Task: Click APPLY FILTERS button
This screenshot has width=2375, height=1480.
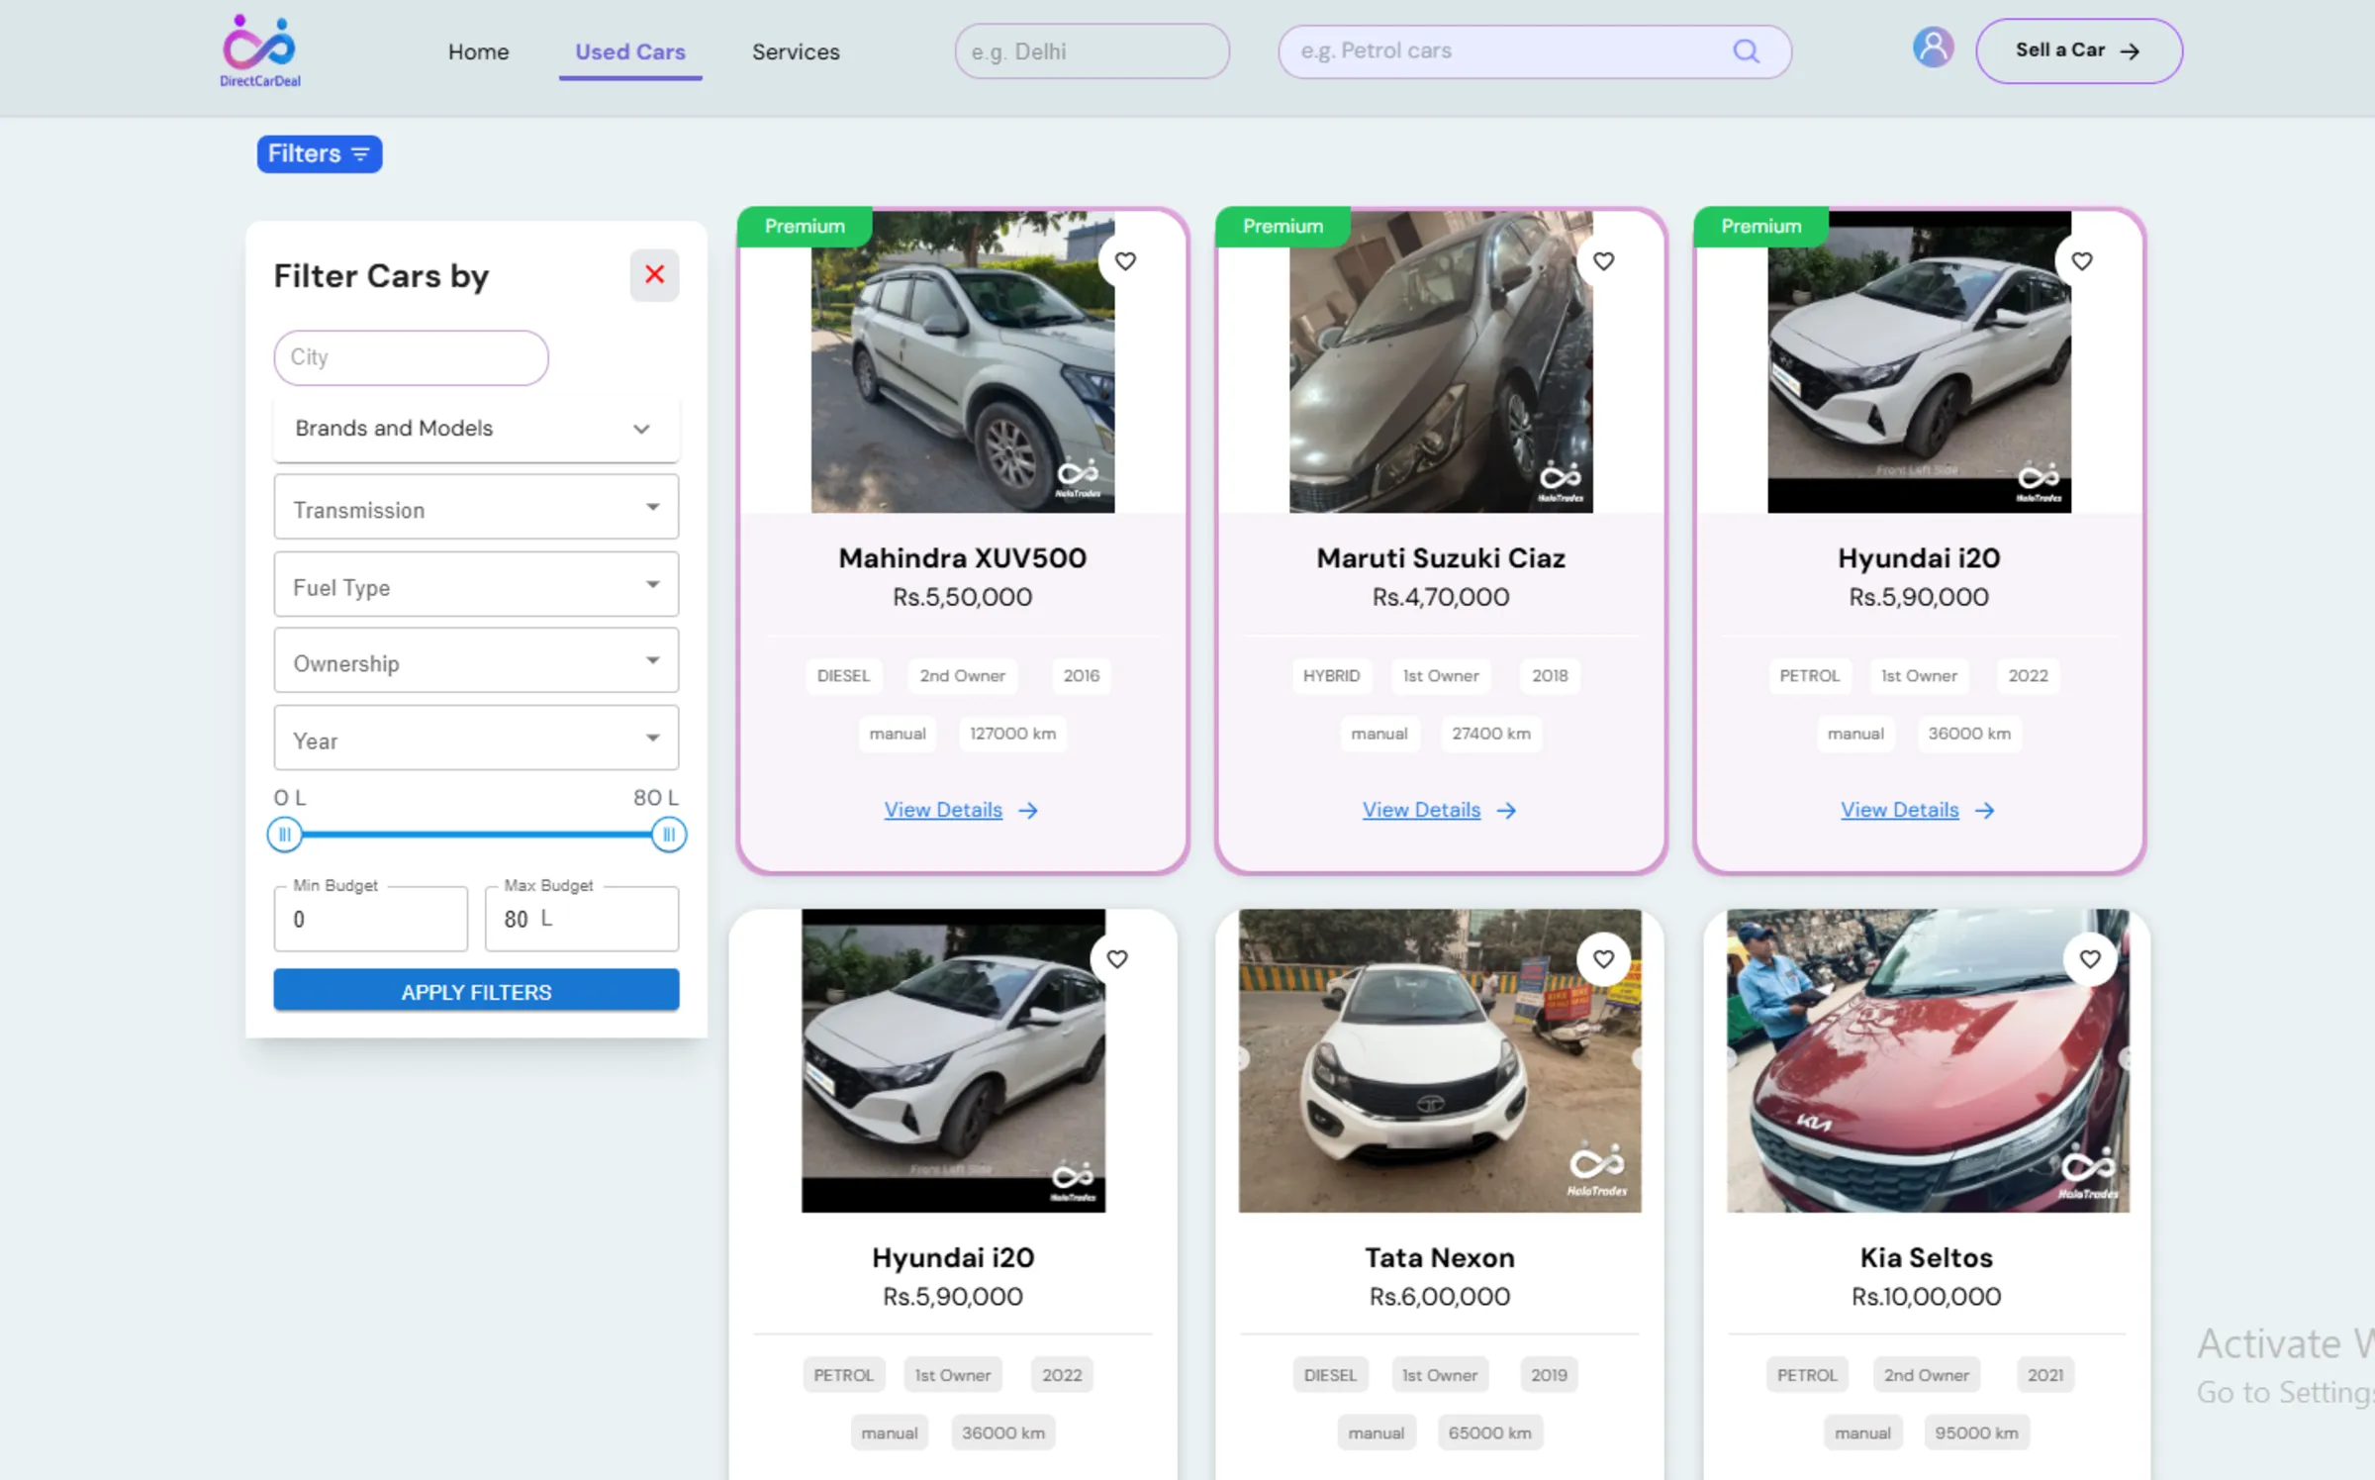Action: [x=476, y=990]
